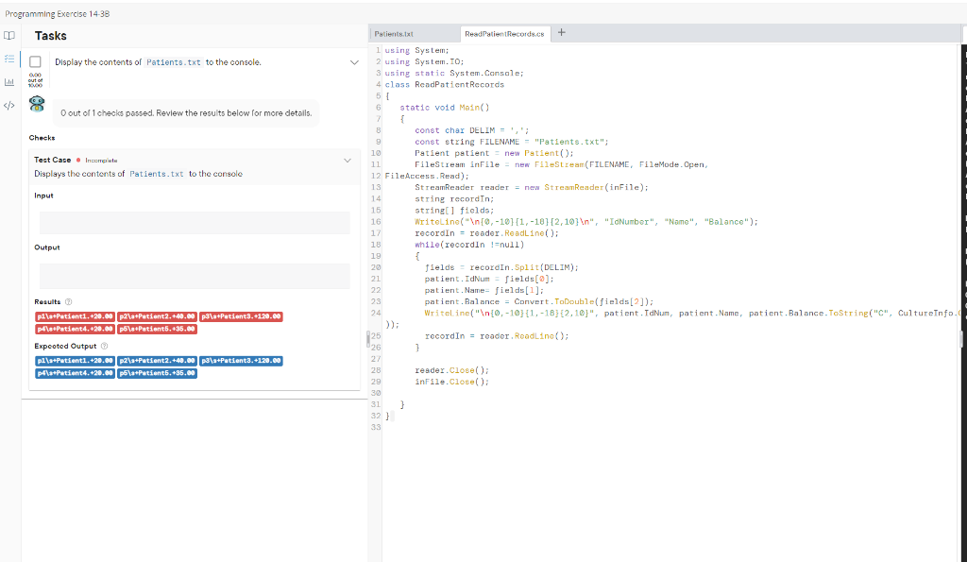Check the task completion checkbox for the display task
Image resolution: width=967 pixels, height=562 pixels.
tap(35, 60)
